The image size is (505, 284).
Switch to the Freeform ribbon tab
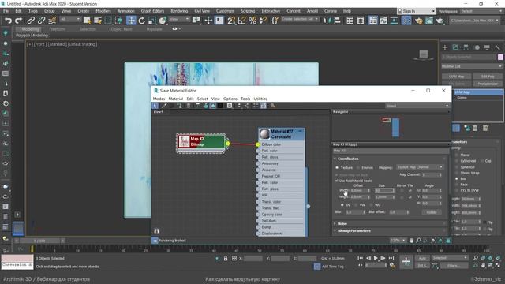click(58, 29)
